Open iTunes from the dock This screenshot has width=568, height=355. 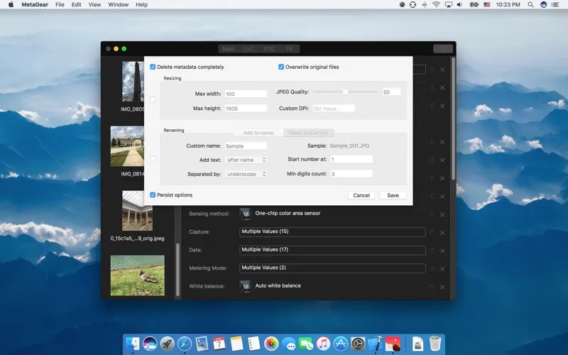[x=323, y=344]
